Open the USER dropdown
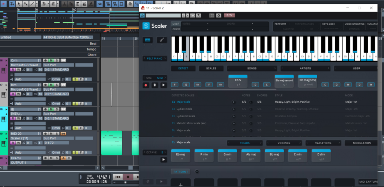Viewport: 384px width, 187px height. (x=356, y=69)
